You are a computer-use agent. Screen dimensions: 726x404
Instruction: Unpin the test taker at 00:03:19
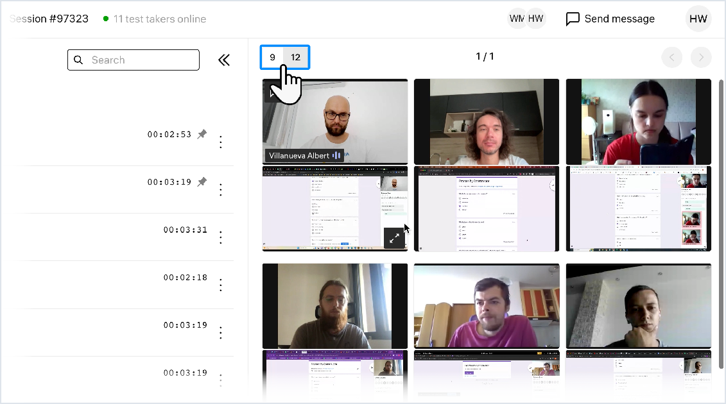pyautogui.click(x=202, y=182)
